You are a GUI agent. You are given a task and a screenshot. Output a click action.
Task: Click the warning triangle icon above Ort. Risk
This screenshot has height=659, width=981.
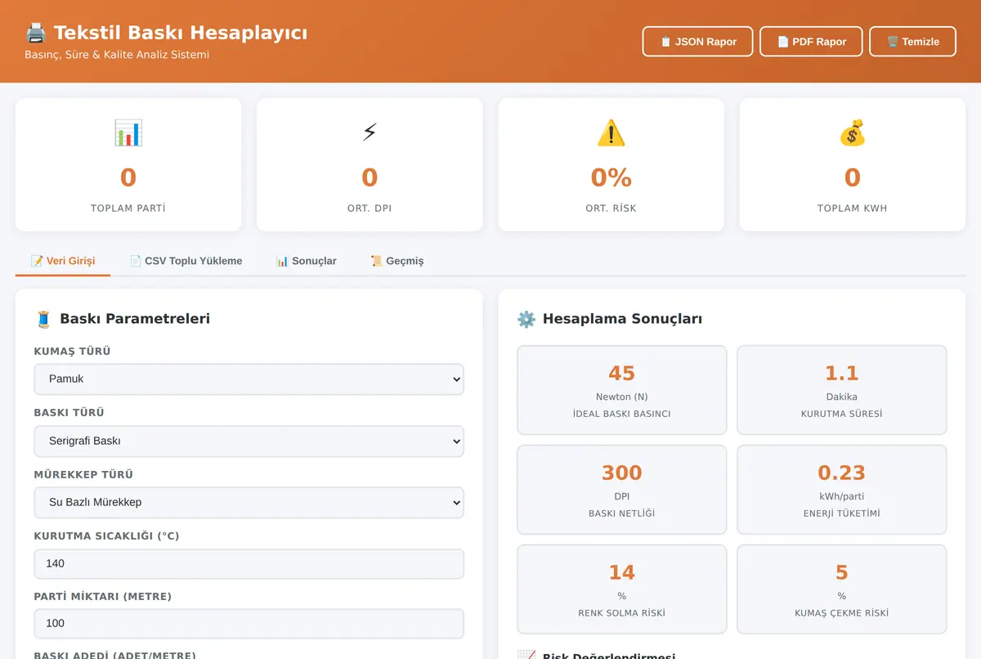point(611,132)
